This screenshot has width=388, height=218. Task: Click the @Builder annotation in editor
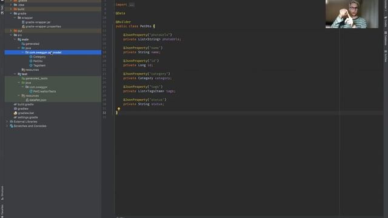click(123, 22)
